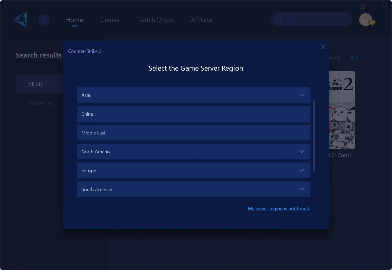Image resolution: width=392 pixels, height=270 pixels.
Task: Close the server region dialog
Action: 323,47
